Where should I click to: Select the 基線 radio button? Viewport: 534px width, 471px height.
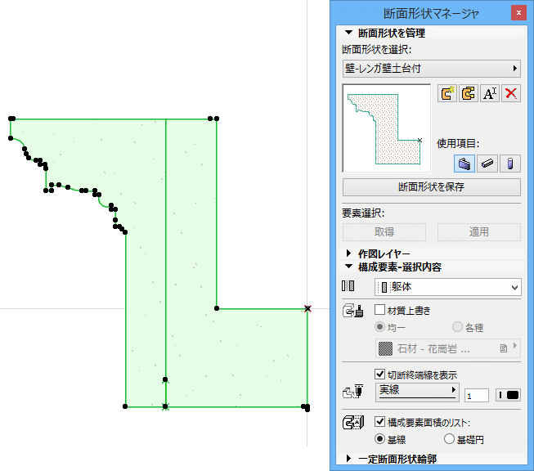tap(379, 438)
